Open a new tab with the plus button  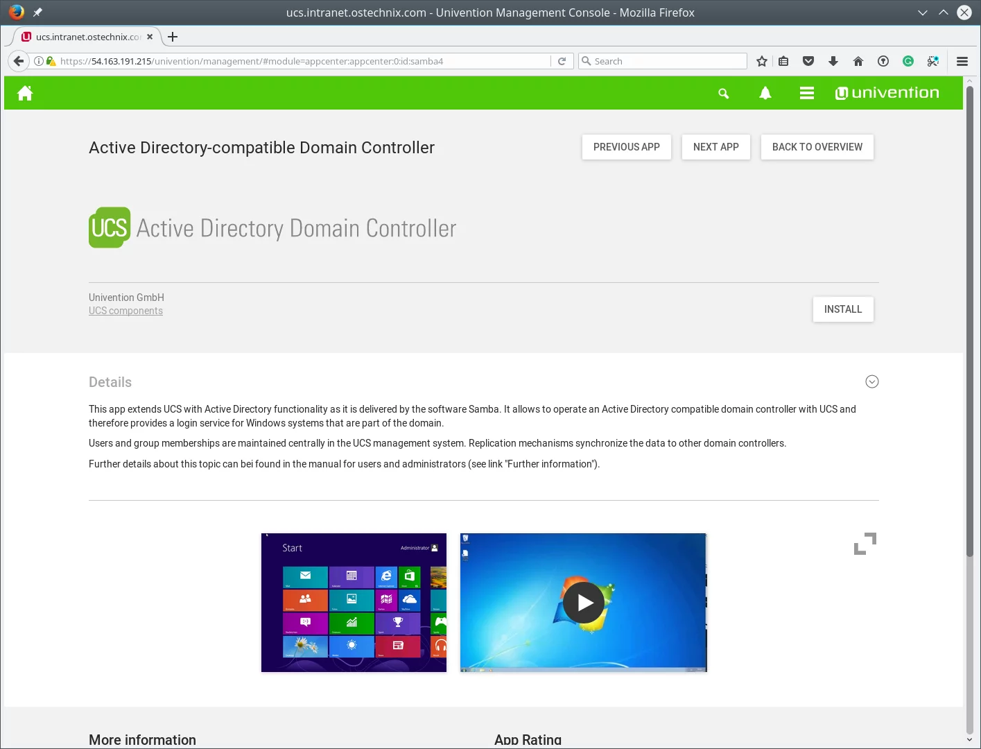pos(173,37)
